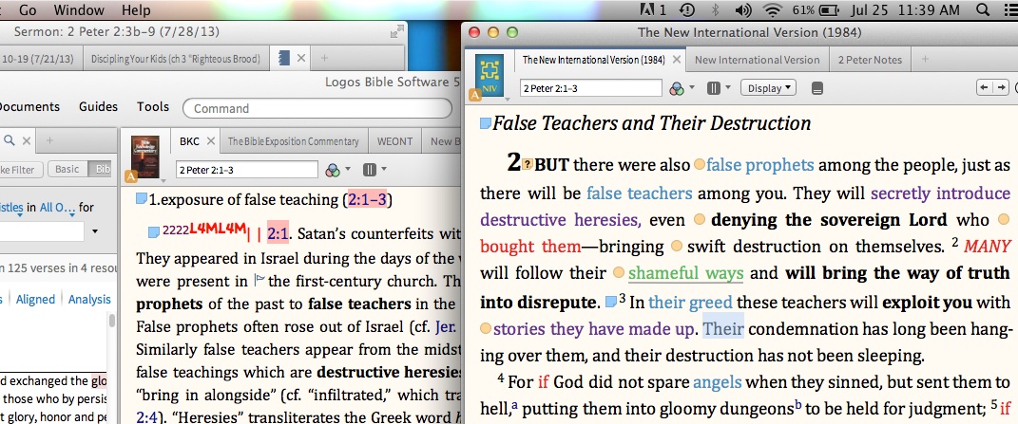This screenshot has height=424, width=1018.
Task: Switch to The Bible Exposition Commentary tab
Action: pos(294,141)
